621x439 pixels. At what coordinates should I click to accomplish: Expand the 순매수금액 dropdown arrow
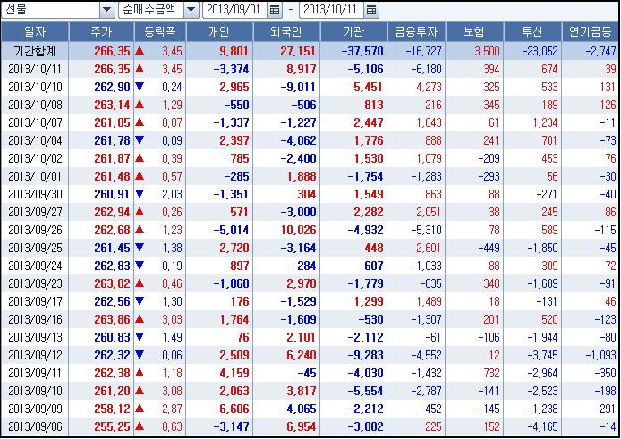(191, 10)
